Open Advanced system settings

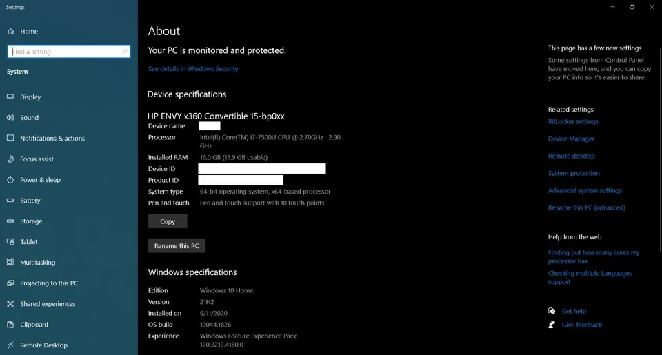[x=585, y=191]
